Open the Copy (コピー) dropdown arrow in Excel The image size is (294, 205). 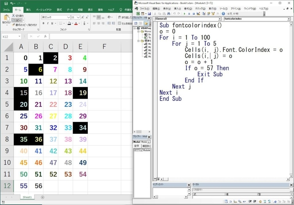(24, 20)
